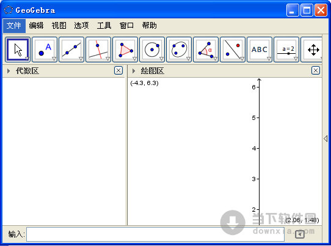
Task: Select the New Point tool
Action: pyautogui.click(x=45, y=50)
